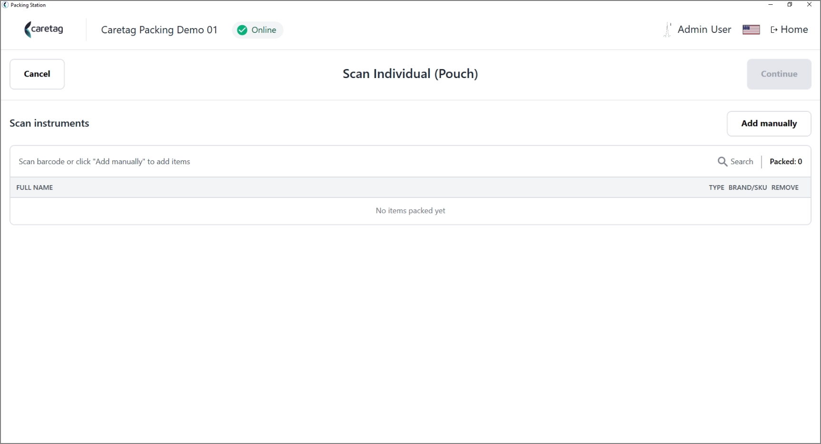Click the Packed: 0 counter
Image resolution: width=821 pixels, height=444 pixels.
click(786, 162)
